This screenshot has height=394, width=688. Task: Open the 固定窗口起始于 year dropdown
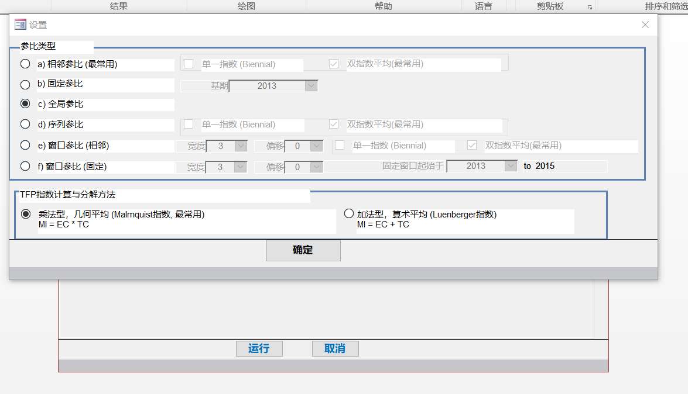(511, 166)
